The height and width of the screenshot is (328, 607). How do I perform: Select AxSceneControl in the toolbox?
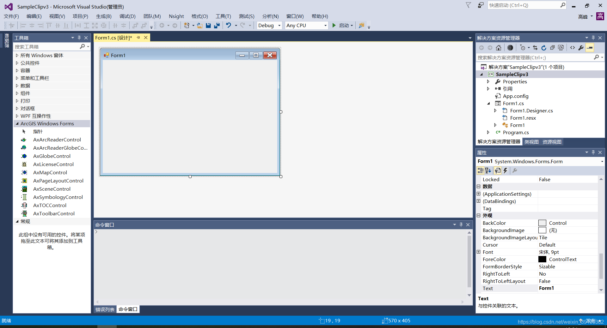pyautogui.click(x=52, y=189)
